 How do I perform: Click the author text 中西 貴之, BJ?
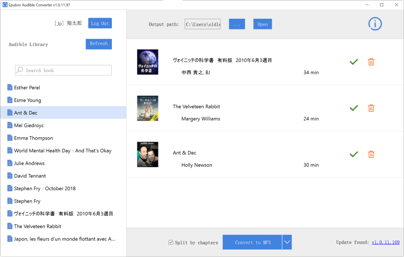coord(196,73)
